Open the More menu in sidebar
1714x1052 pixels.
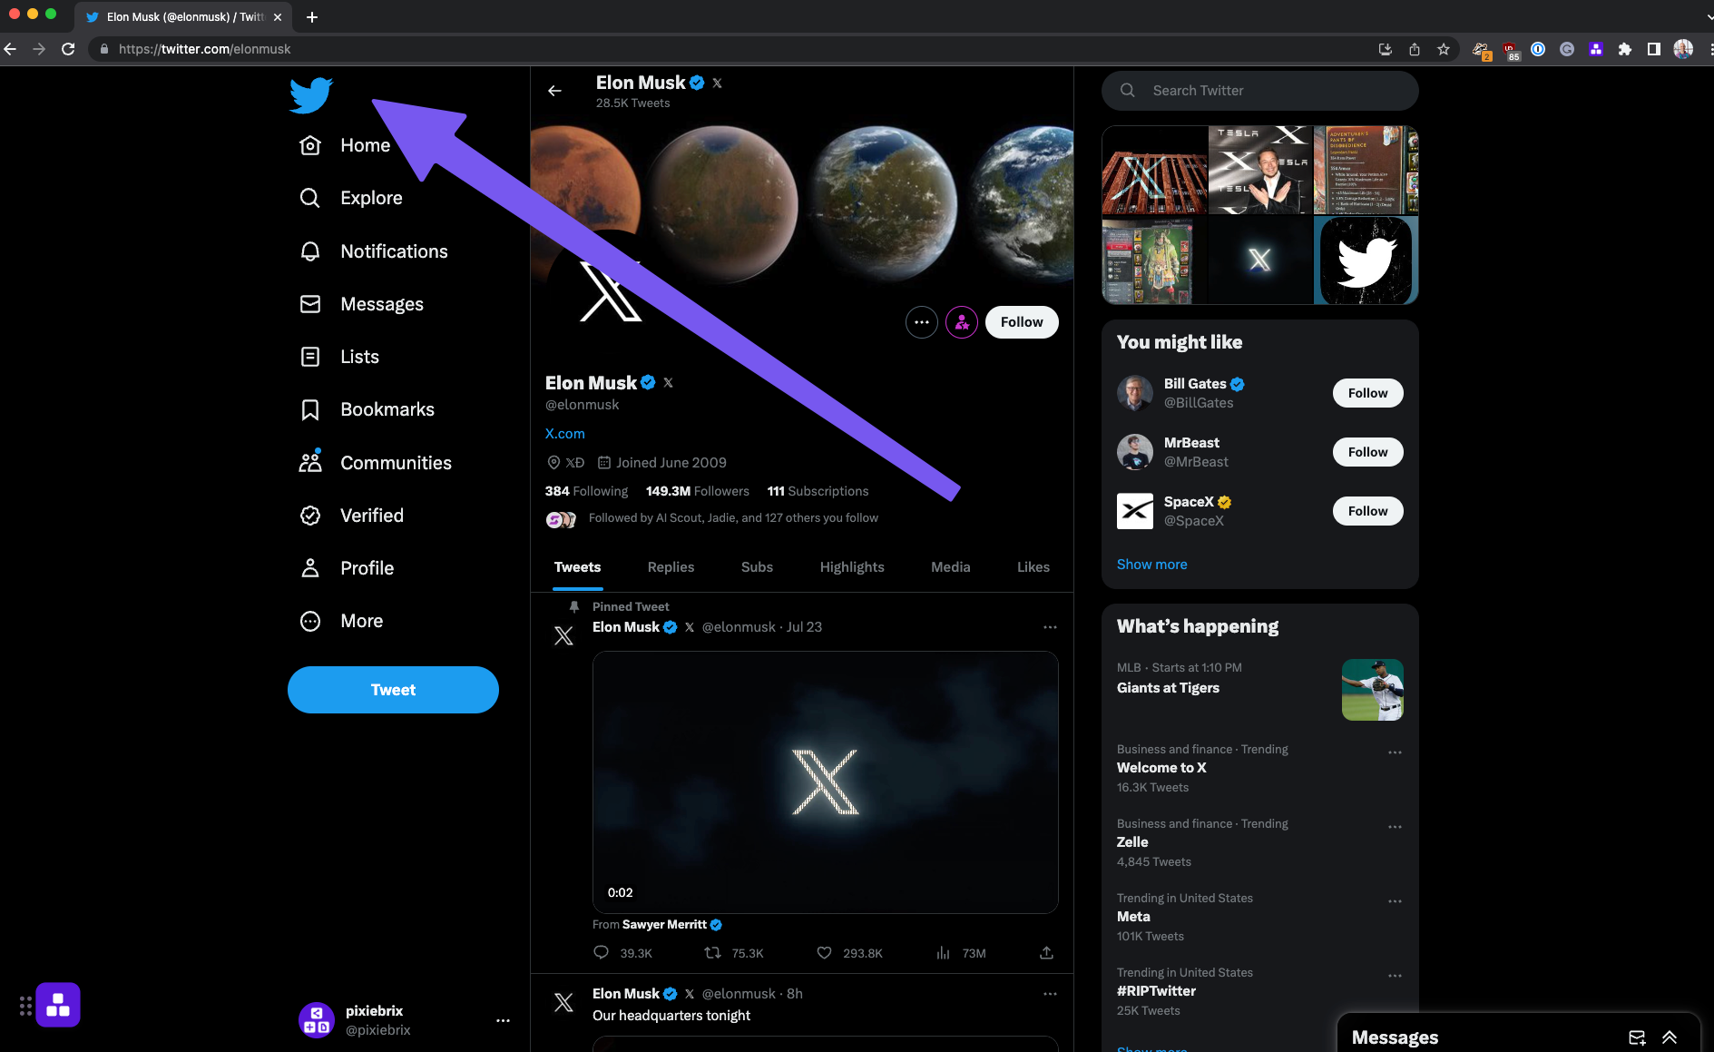coord(342,621)
